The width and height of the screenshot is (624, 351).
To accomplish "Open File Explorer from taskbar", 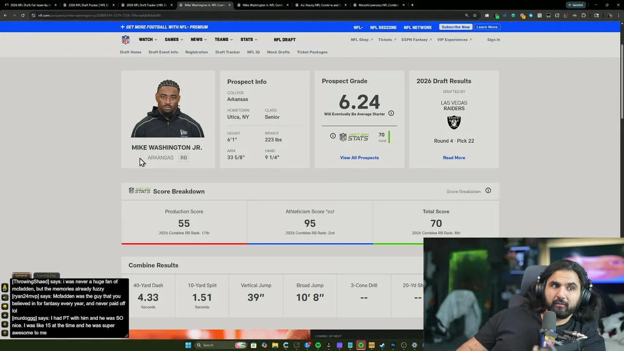I will pos(275,345).
